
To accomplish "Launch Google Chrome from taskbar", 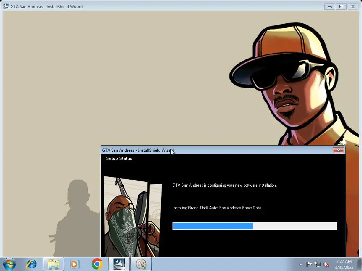I will point(97,264).
